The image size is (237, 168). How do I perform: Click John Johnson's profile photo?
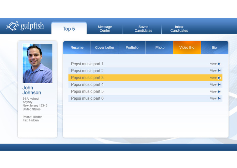[38, 64]
